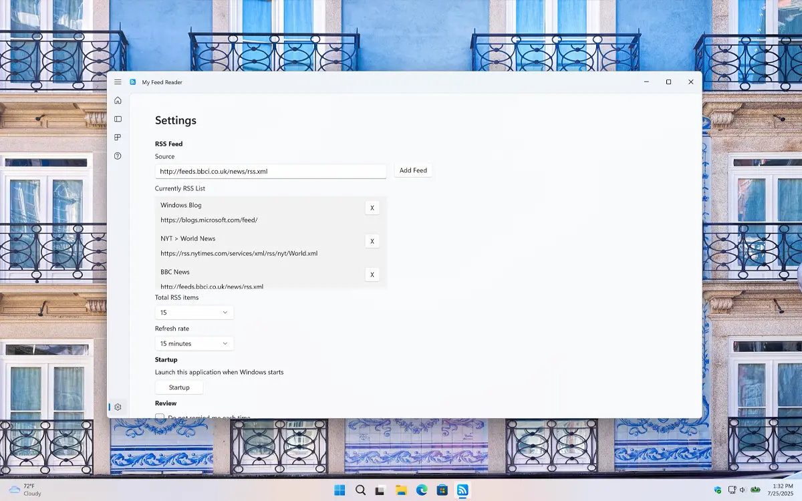Minimize the My Feed Reader window
Image resolution: width=802 pixels, height=501 pixels.
coord(646,82)
